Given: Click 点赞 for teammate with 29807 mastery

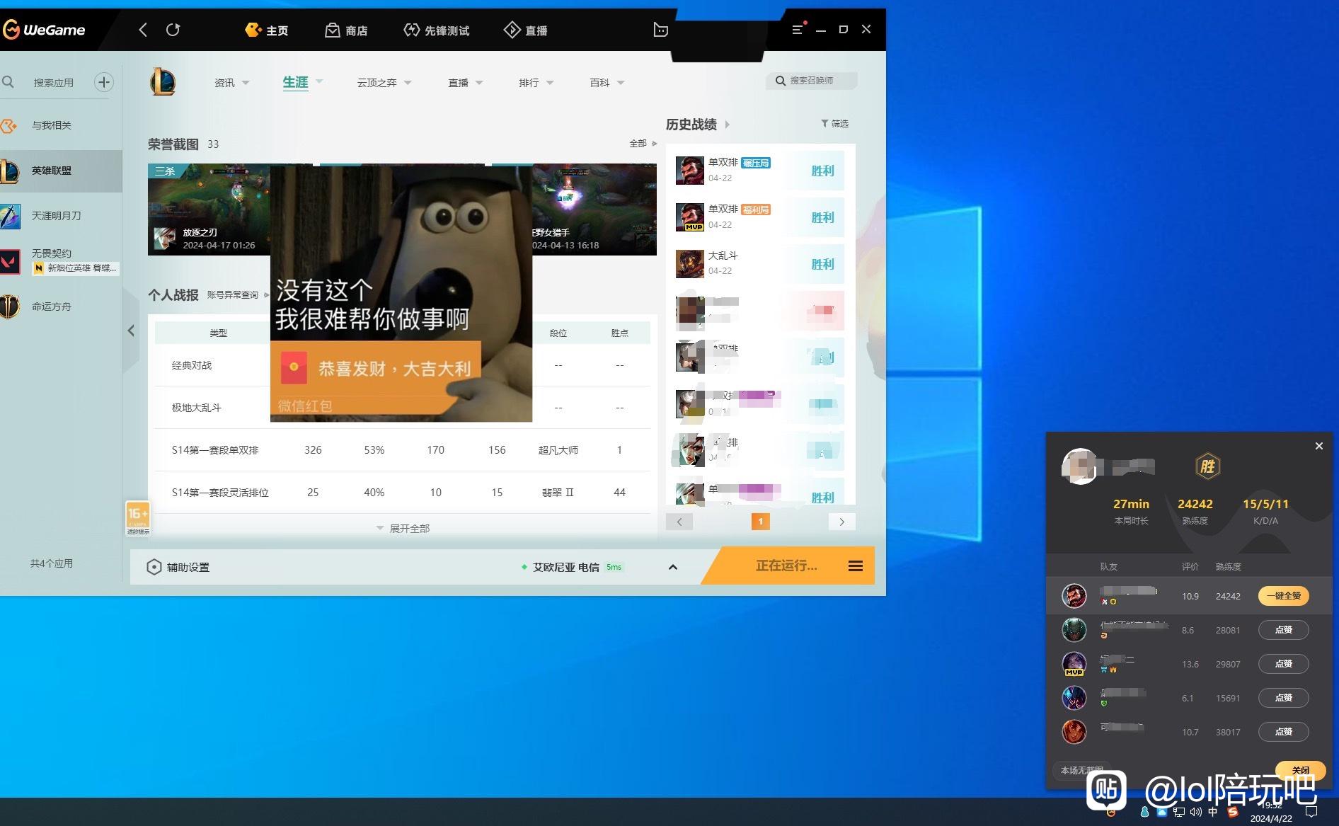Looking at the screenshot, I should point(1283,664).
